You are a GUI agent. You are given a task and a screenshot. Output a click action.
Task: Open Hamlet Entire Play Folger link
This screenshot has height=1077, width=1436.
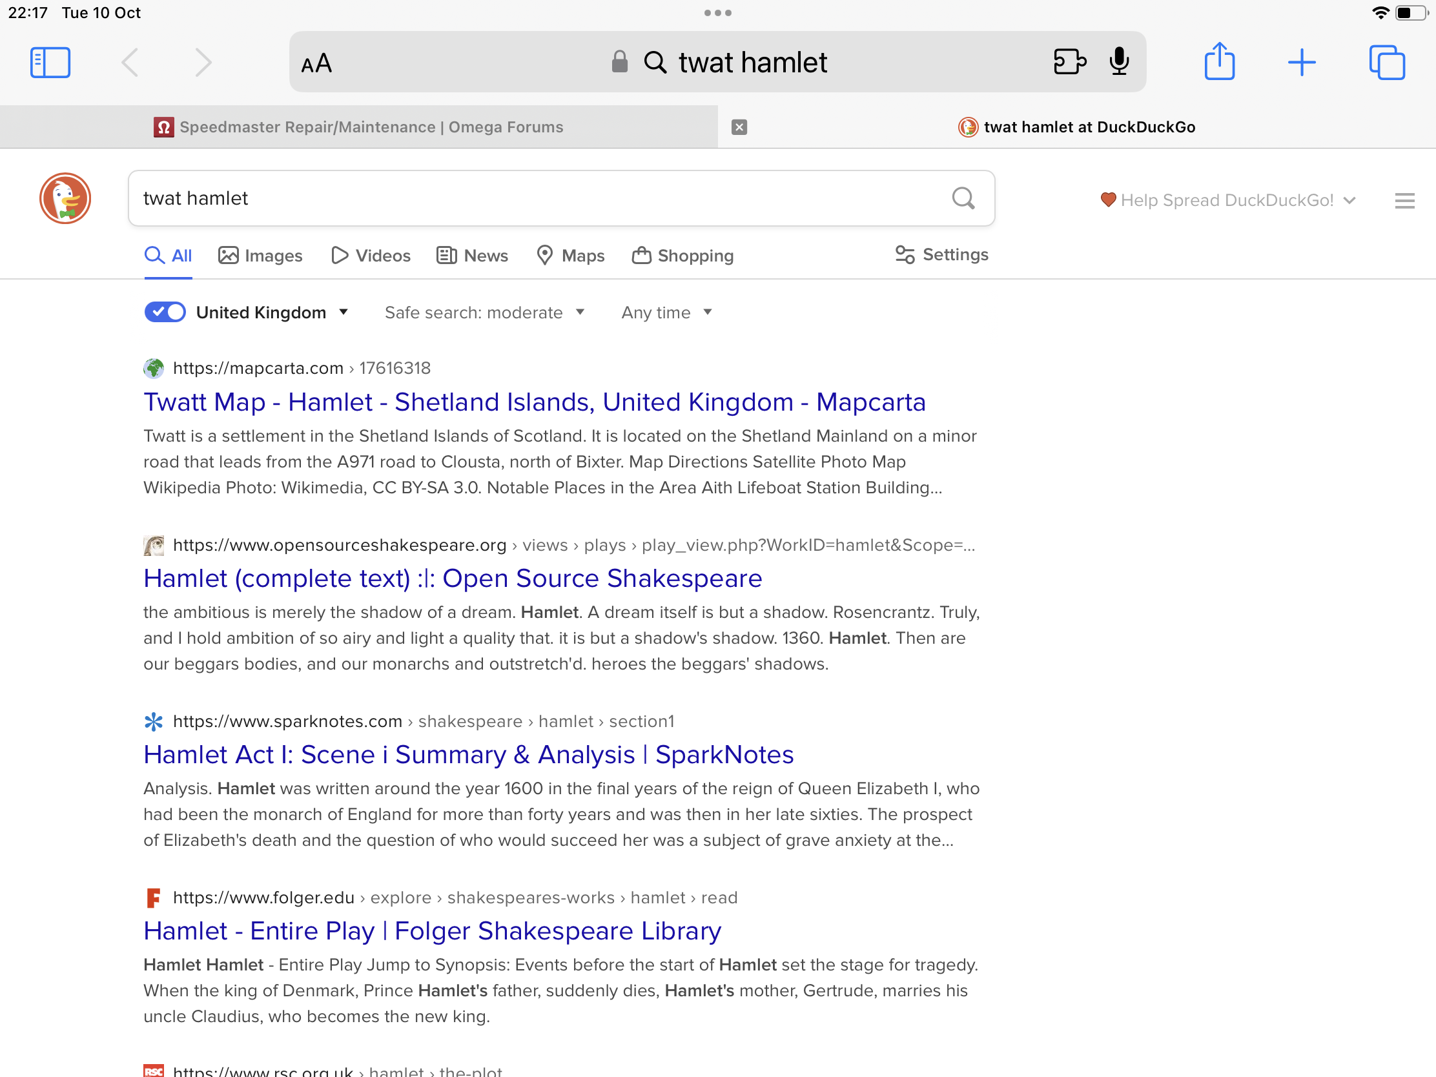(432, 930)
